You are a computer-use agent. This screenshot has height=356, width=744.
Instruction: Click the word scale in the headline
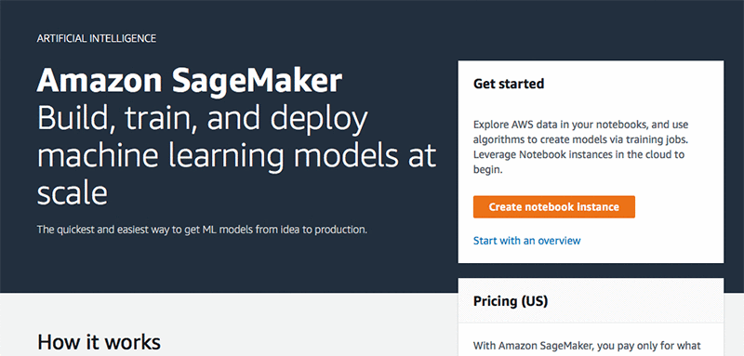73,193
